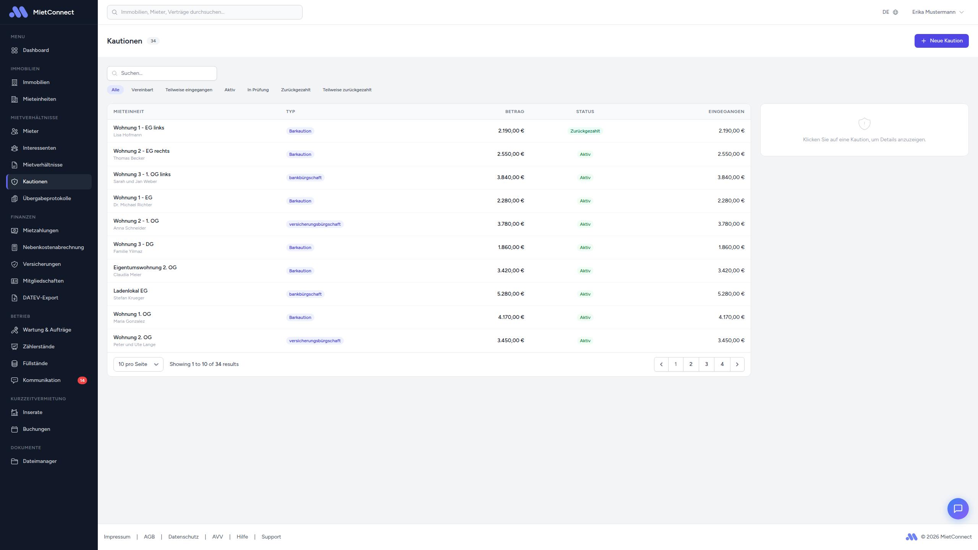The image size is (978, 550).
Task: Click the MietConnect logo icon
Action: pos(18,12)
